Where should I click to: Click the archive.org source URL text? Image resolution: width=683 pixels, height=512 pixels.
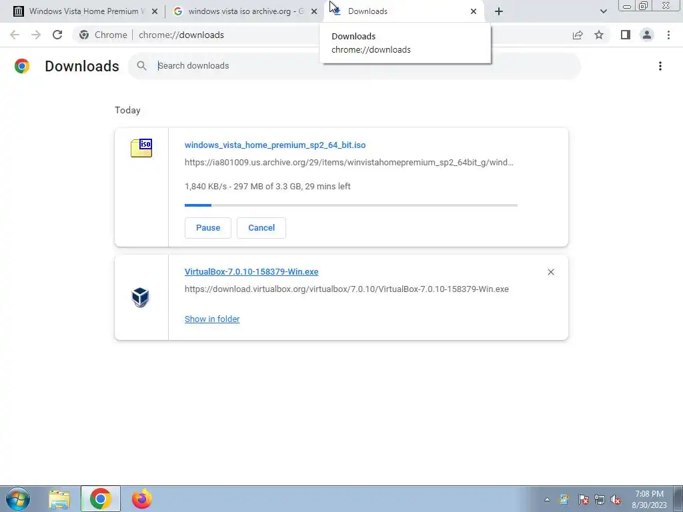click(x=349, y=163)
